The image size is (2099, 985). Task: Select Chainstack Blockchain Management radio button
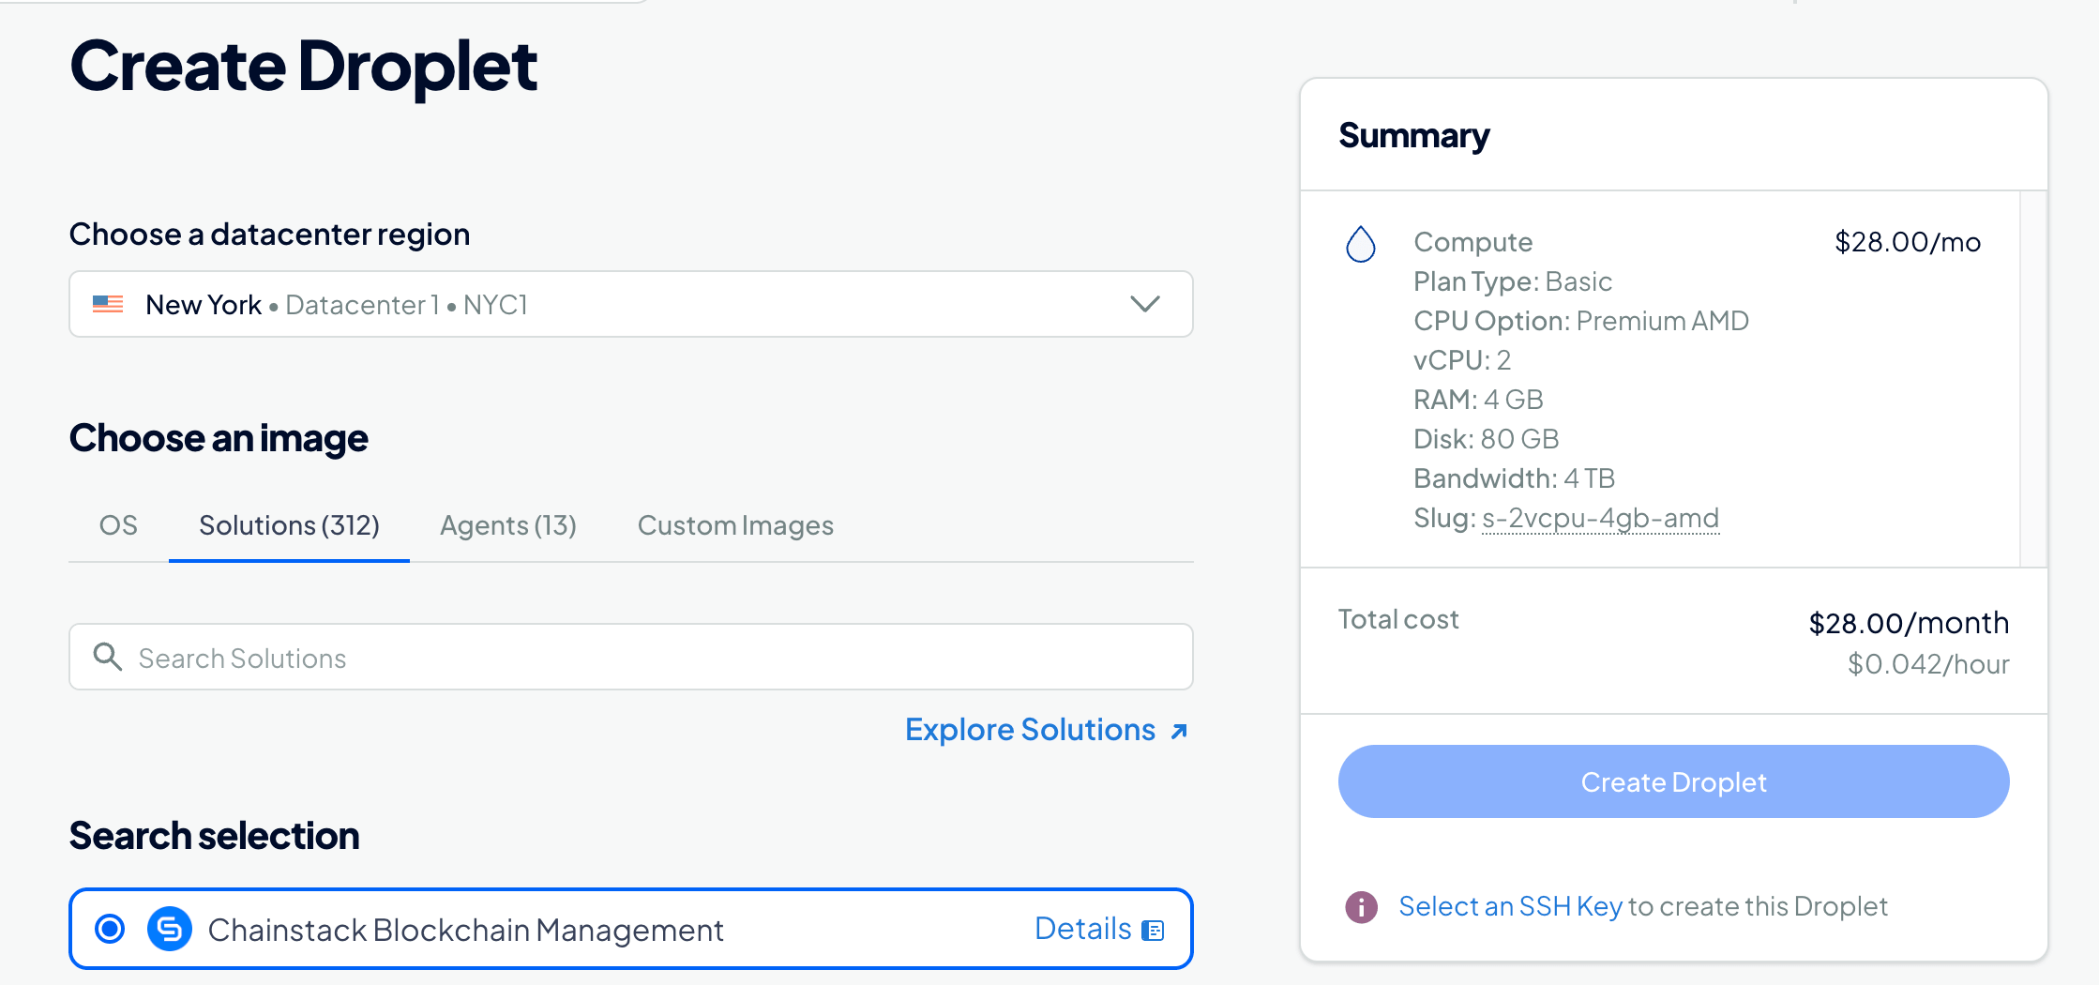pos(110,929)
